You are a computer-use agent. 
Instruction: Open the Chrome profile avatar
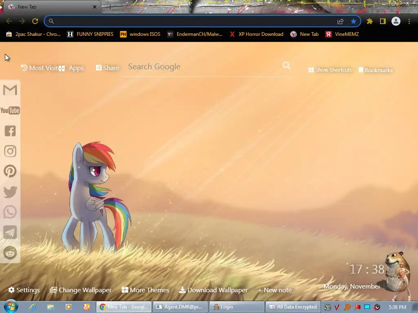click(x=396, y=21)
